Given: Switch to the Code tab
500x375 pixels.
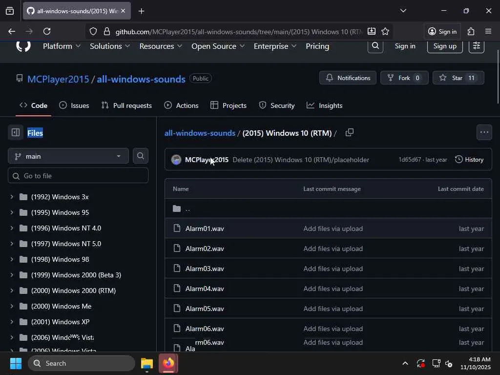Looking at the screenshot, I should point(34,105).
